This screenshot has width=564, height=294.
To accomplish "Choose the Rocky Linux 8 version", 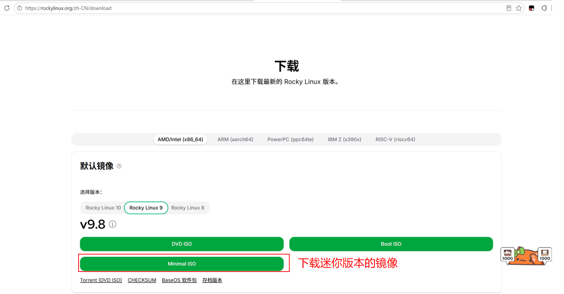I will click(188, 208).
